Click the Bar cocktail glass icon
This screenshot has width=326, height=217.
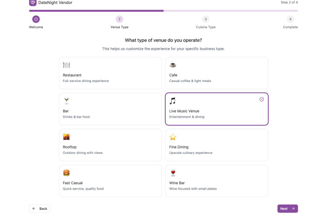coord(67,101)
